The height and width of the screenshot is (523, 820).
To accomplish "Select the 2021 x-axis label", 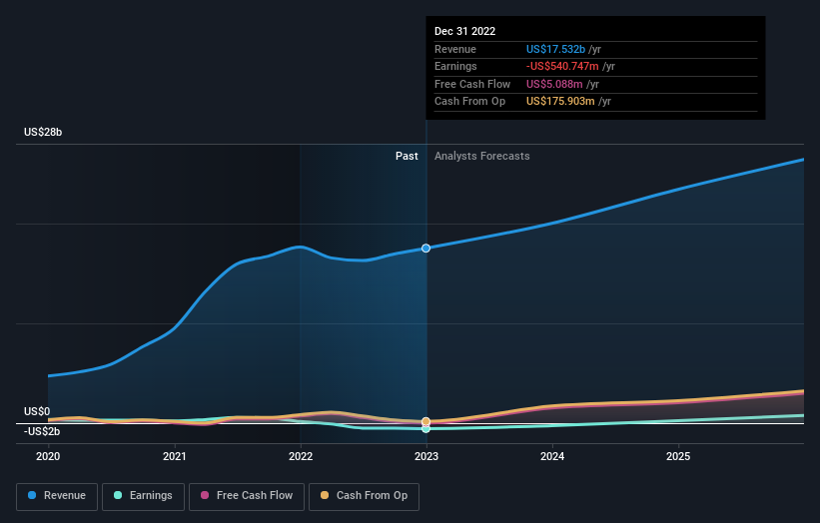I will coord(174,457).
